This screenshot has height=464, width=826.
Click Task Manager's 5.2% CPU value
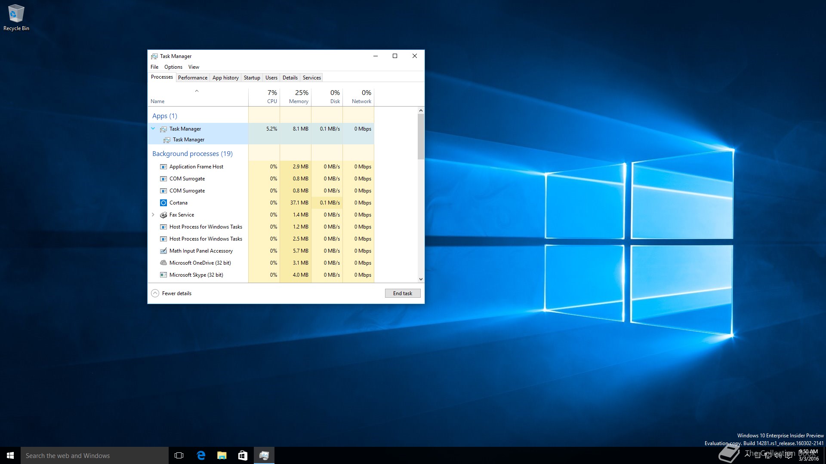pyautogui.click(x=271, y=129)
